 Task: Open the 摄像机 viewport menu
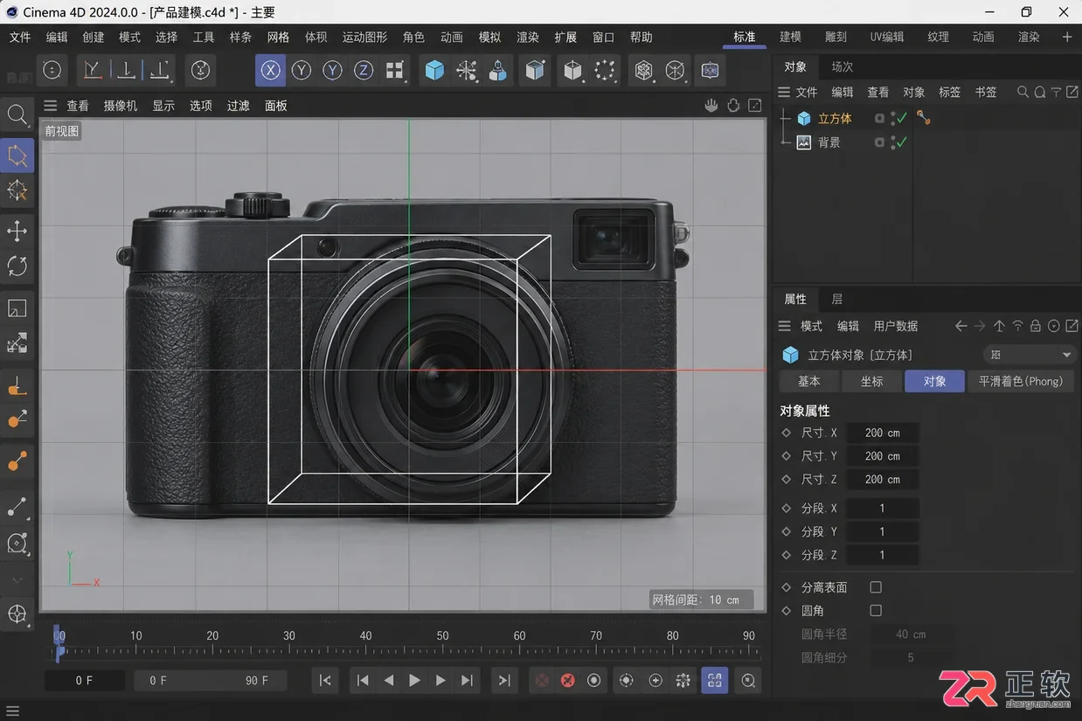click(121, 106)
